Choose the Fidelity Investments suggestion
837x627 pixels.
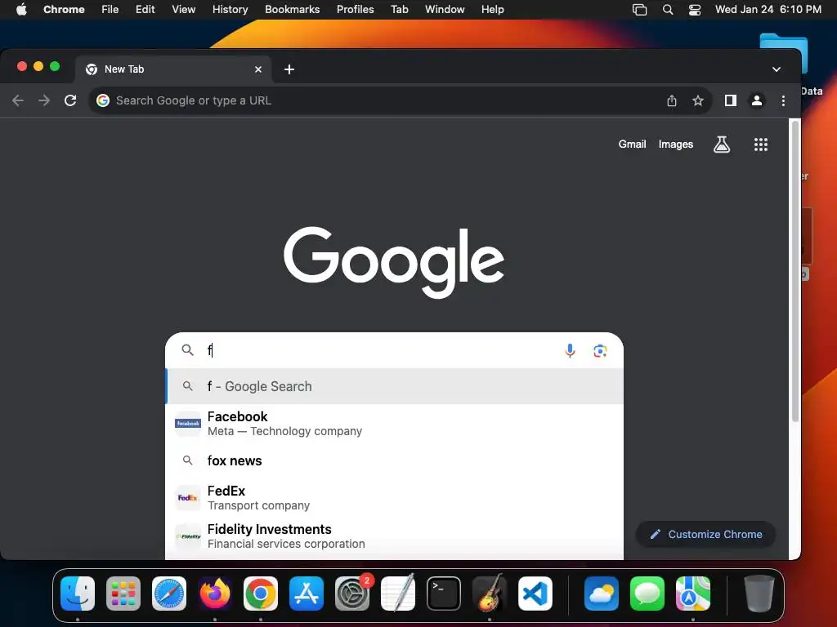pyautogui.click(x=395, y=536)
